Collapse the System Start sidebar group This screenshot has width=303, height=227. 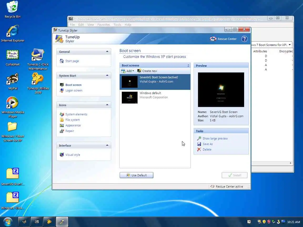(x=107, y=75)
